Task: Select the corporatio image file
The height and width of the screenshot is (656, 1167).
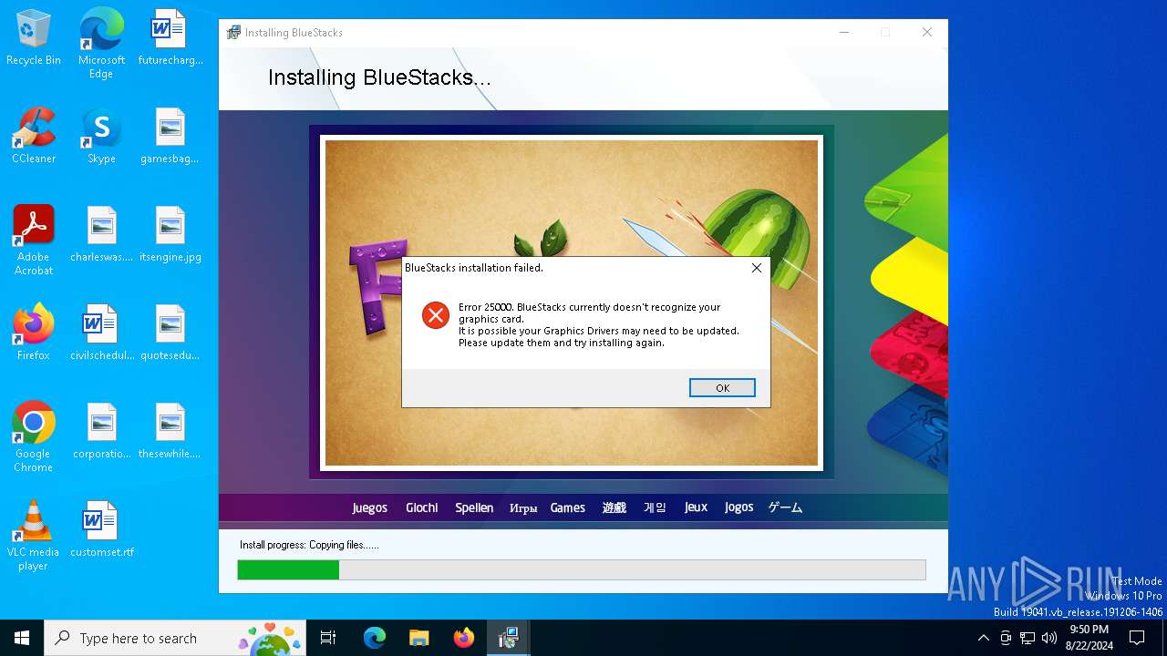Action: tap(101, 432)
